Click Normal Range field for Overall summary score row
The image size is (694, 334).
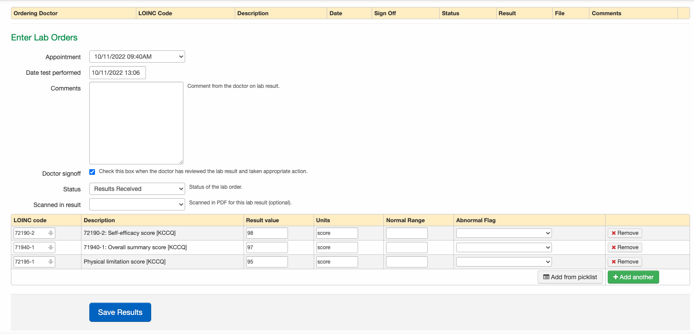coord(407,247)
